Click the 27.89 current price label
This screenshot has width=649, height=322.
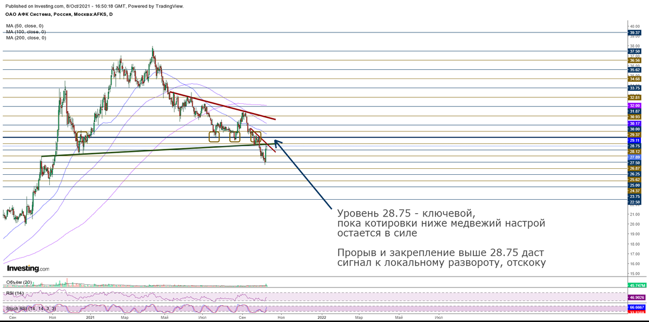[635, 157]
